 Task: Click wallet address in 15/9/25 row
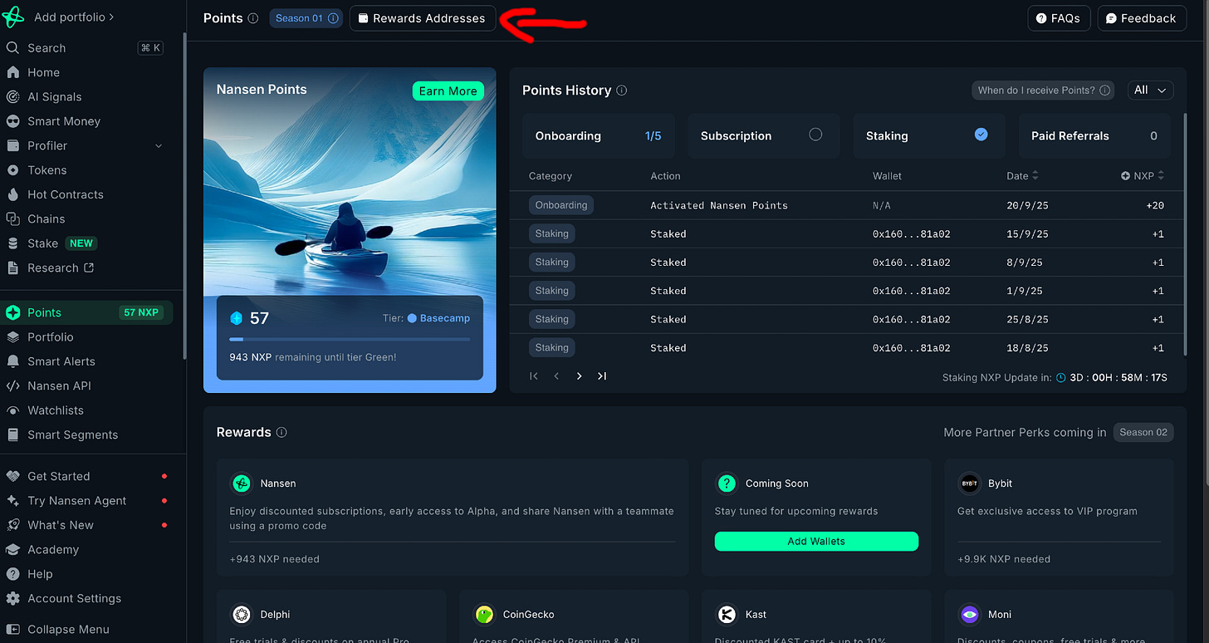coord(911,234)
